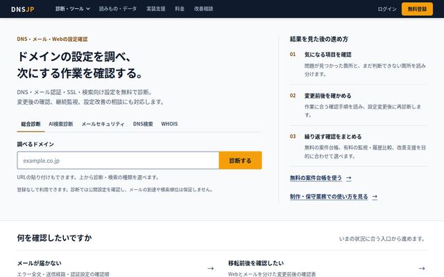Screen dimensions: 444x277
Task: Click the 診断する button
Action: click(x=241, y=161)
